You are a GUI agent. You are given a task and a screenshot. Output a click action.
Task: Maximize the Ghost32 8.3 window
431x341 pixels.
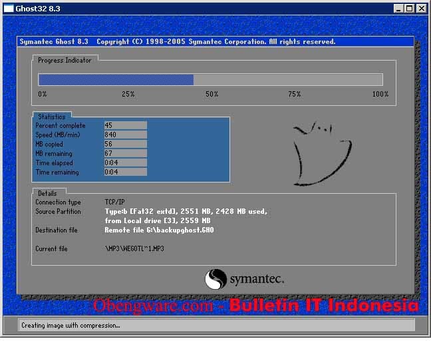[x=409, y=9]
